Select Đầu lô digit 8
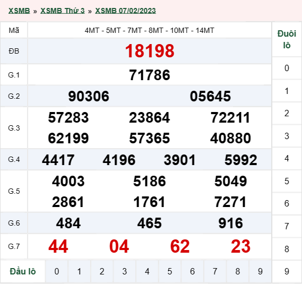This screenshot has width=302, height=284. coord(238,271)
